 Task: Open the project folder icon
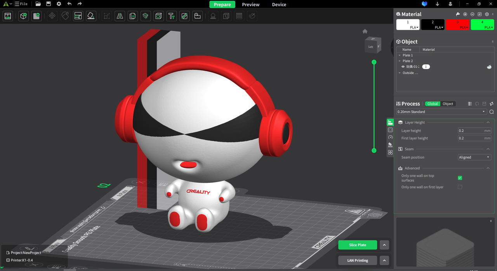(38, 4)
